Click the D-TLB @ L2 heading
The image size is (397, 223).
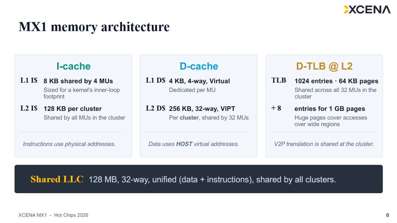(324, 66)
